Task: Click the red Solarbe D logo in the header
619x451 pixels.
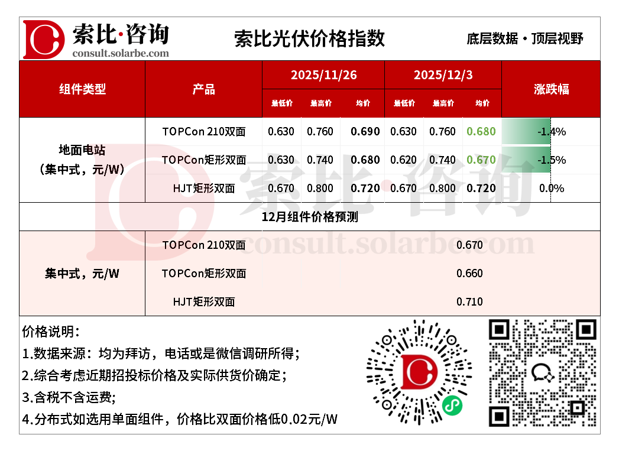Action: (x=43, y=39)
